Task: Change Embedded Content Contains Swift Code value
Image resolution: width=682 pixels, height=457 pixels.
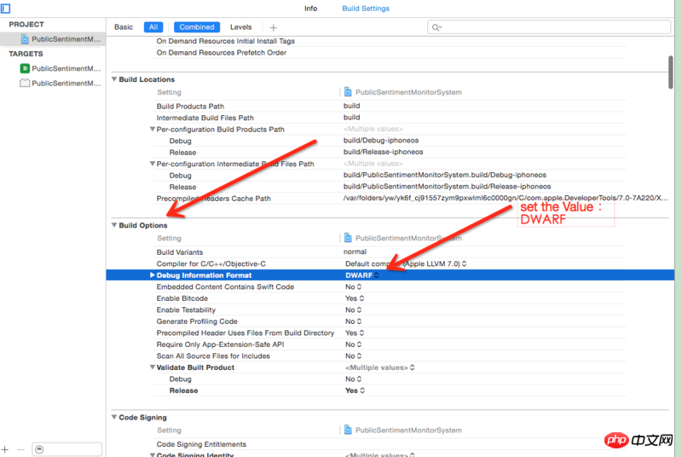Action: click(x=353, y=287)
